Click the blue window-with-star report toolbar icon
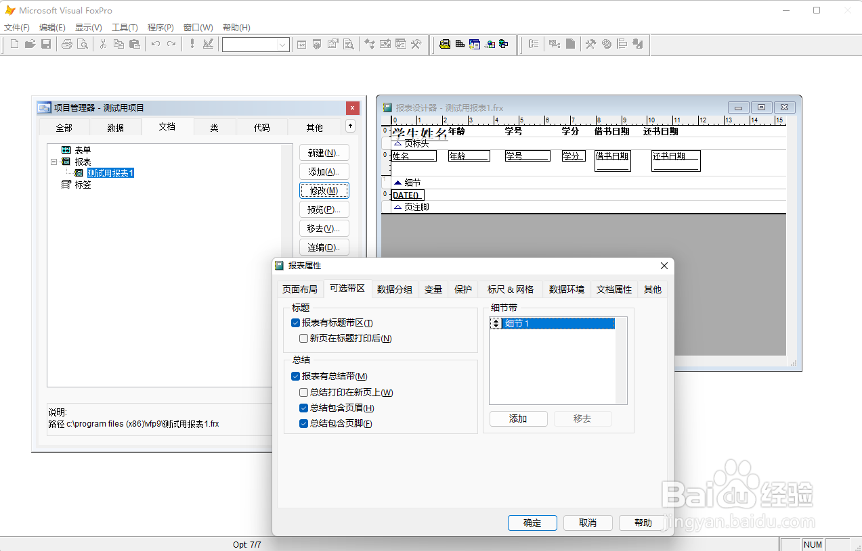This screenshot has height=551, width=862. pos(475,44)
